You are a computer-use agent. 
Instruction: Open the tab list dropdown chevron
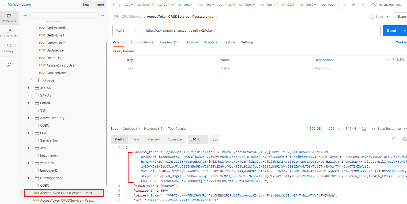[x=363, y=5]
